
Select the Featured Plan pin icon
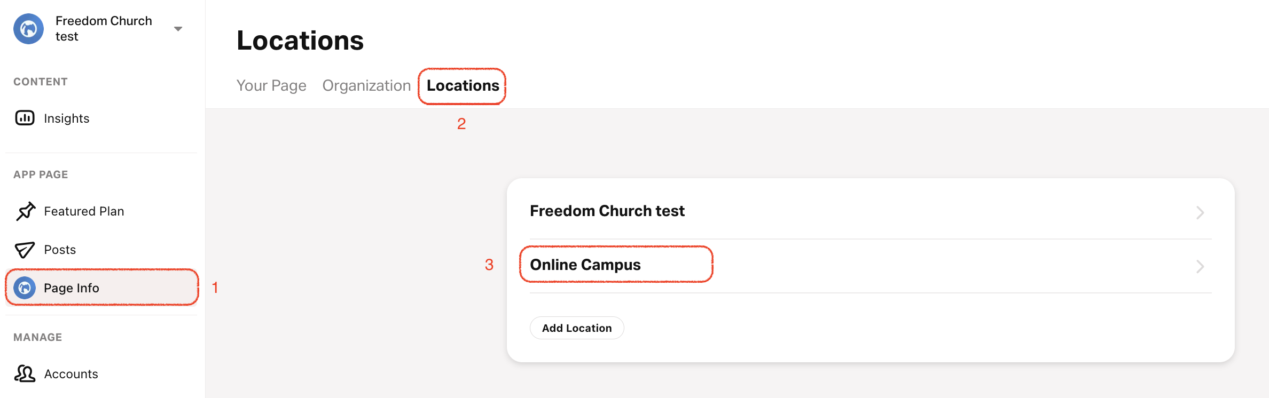(25, 211)
